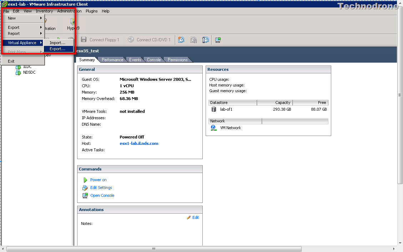403x252 pixels.
Task: Click the Edit Settings command link
Action: click(x=101, y=188)
